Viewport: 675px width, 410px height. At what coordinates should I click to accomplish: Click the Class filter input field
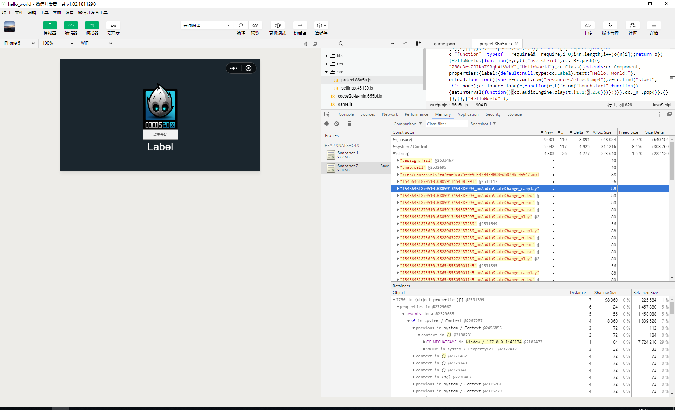point(446,124)
